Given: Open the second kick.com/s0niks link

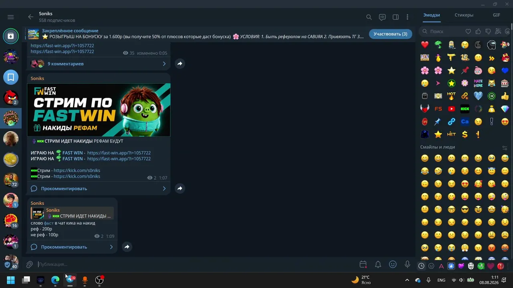Looking at the screenshot, I should [x=77, y=176].
